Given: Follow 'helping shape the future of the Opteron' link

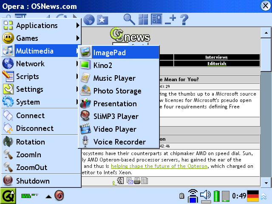Looking at the screenshot, I should pyautogui.click(x=159, y=166).
